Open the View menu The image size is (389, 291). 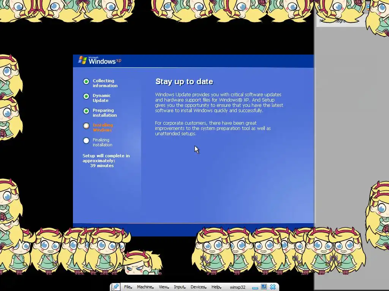(x=163, y=287)
